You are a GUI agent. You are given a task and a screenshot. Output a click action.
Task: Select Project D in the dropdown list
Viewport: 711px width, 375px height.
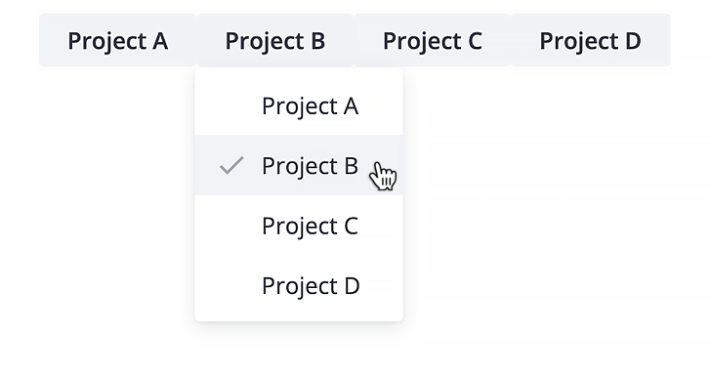[x=299, y=286]
